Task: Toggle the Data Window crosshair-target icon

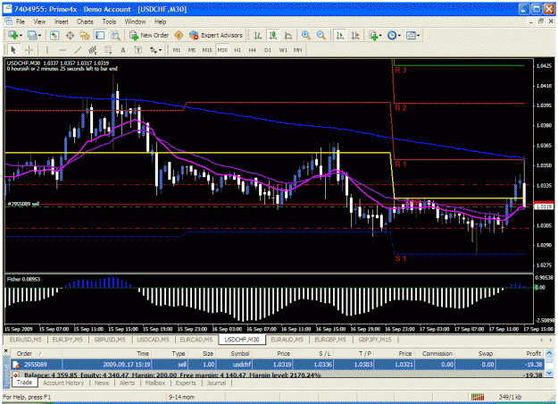Action: click(70, 35)
